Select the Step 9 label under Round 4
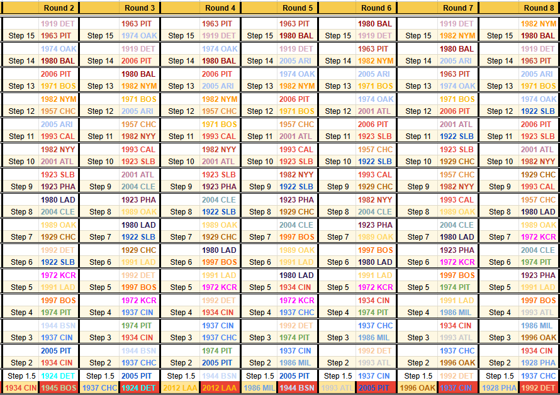Viewport: 560px width, 395px height. (x=181, y=187)
